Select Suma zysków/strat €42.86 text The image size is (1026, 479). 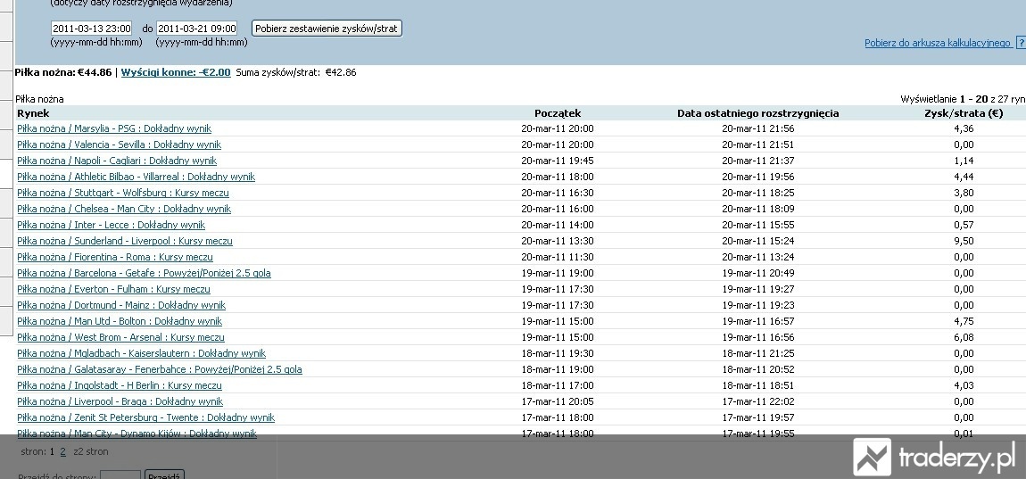click(x=296, y=72)
